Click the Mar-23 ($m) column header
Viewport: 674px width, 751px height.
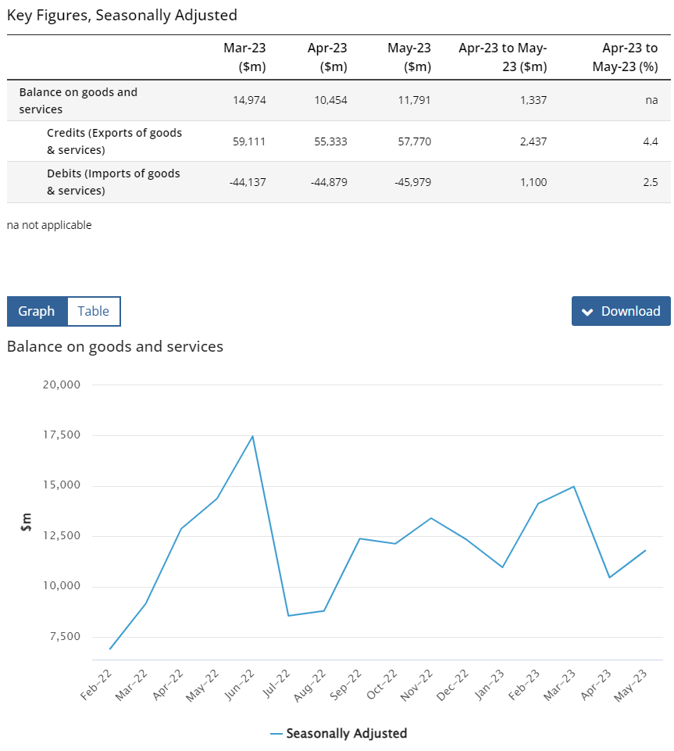pos(244,57)
